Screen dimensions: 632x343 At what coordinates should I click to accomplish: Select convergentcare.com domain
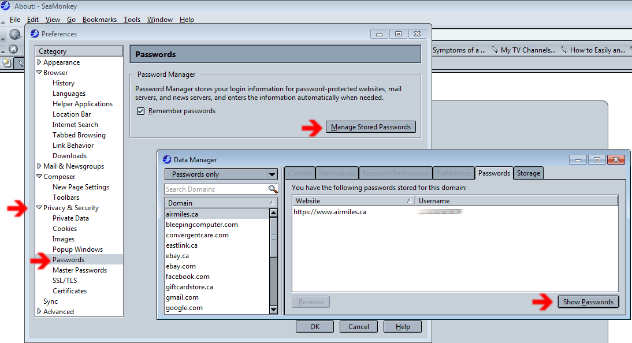pyautogui.click(x=217, y=235)
